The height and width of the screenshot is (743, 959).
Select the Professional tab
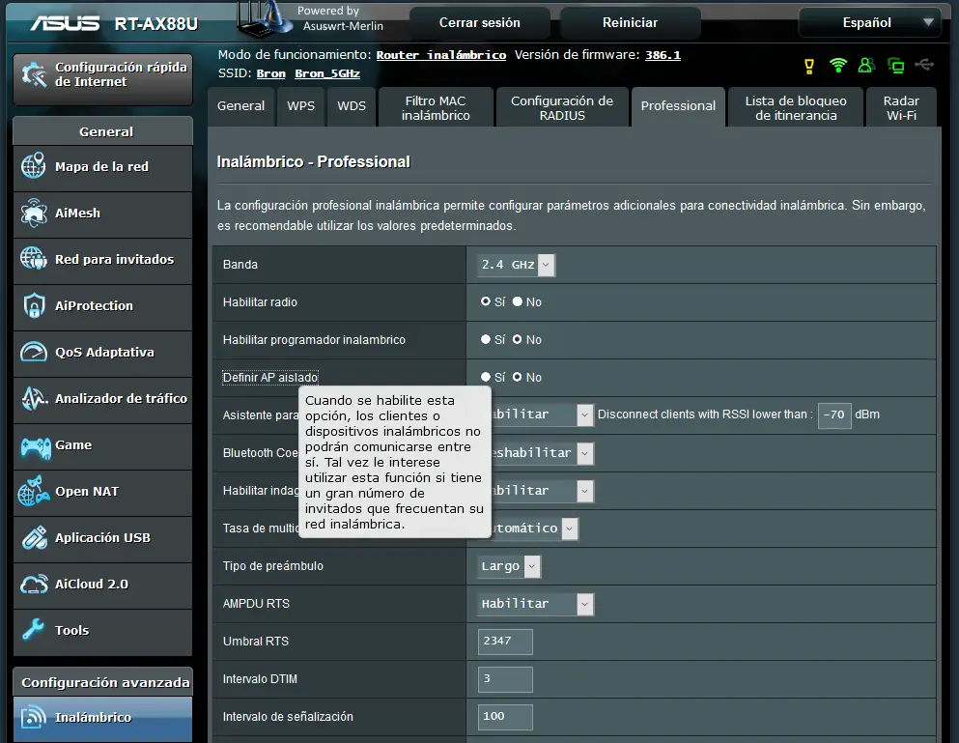(678, 106)
